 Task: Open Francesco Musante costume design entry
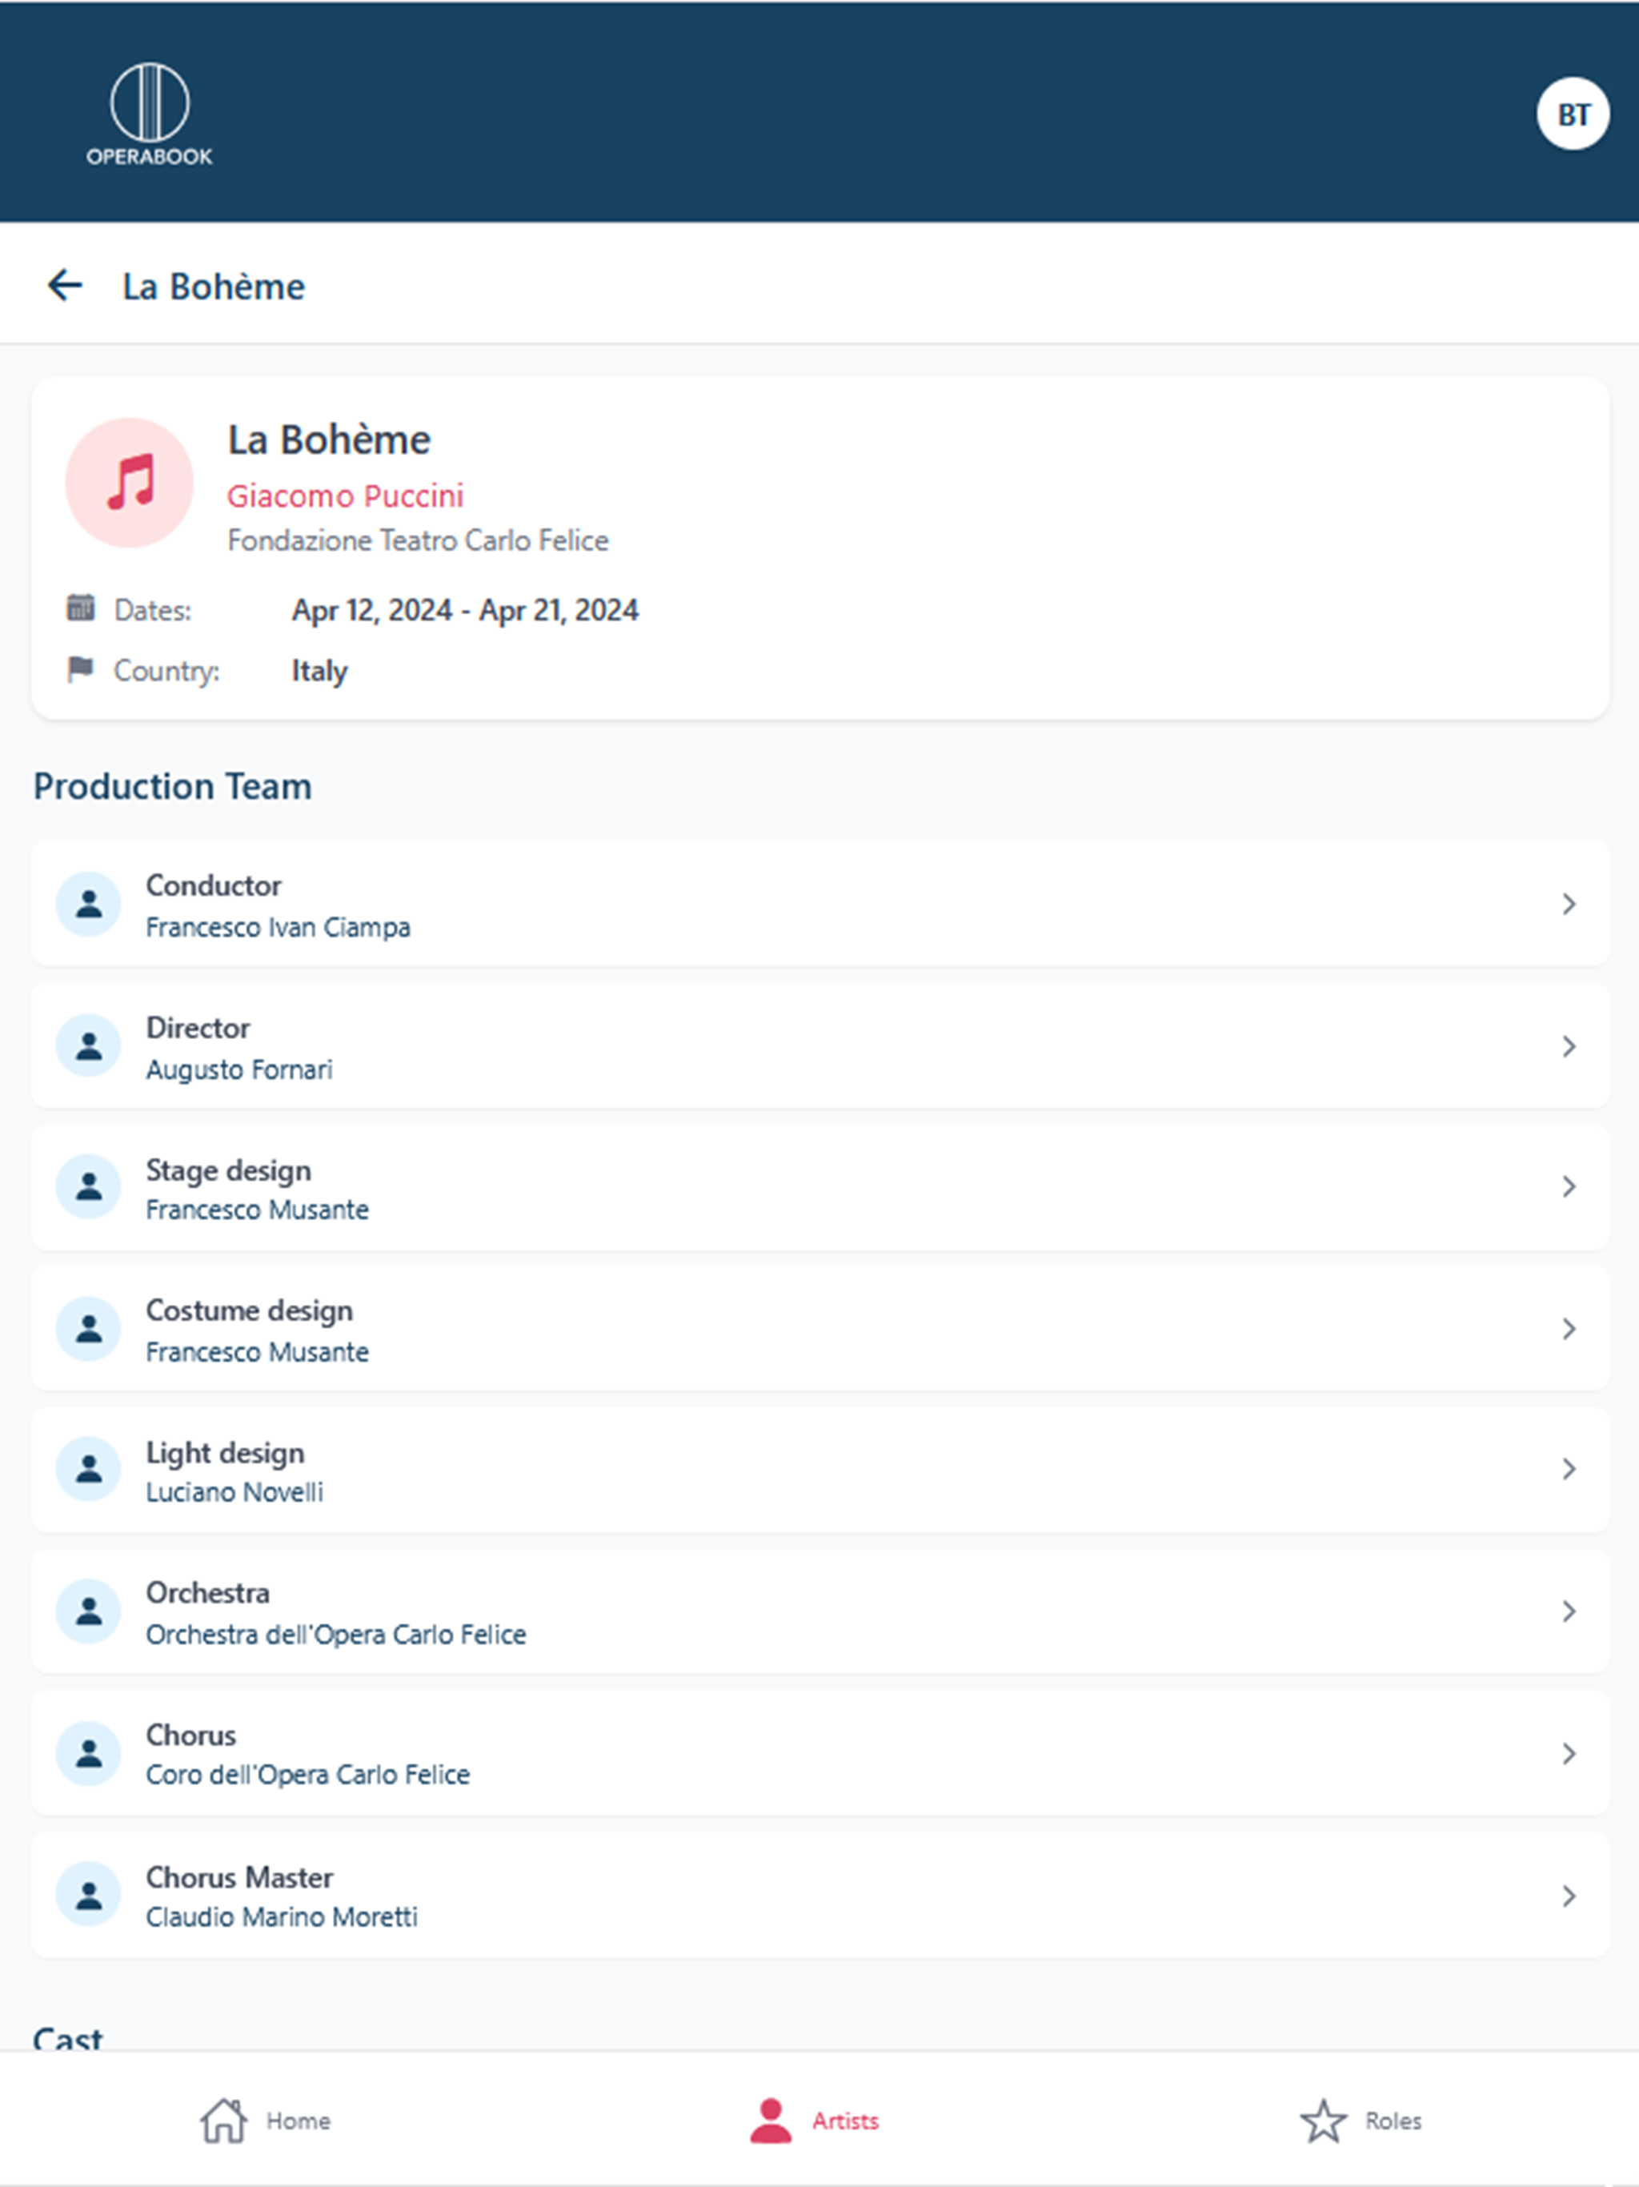pos(820,1329)
